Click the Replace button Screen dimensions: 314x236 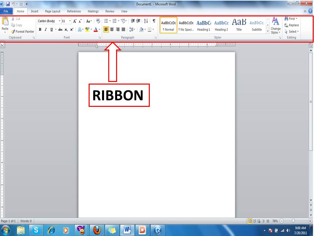[291, 25]
